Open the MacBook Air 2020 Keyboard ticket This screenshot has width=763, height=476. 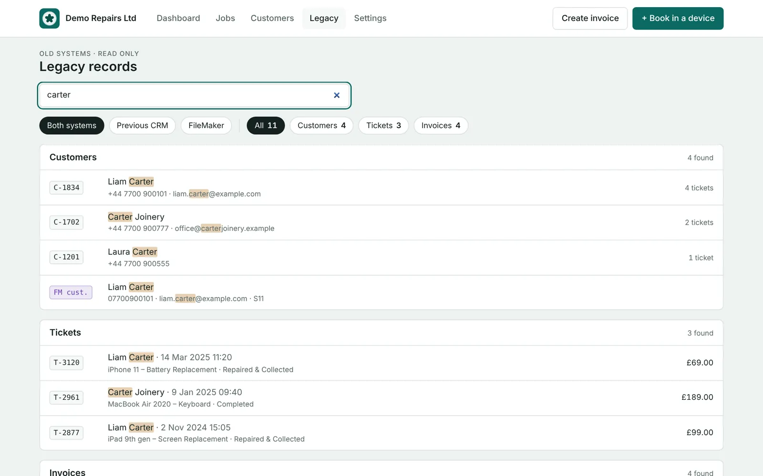(381, 398)
